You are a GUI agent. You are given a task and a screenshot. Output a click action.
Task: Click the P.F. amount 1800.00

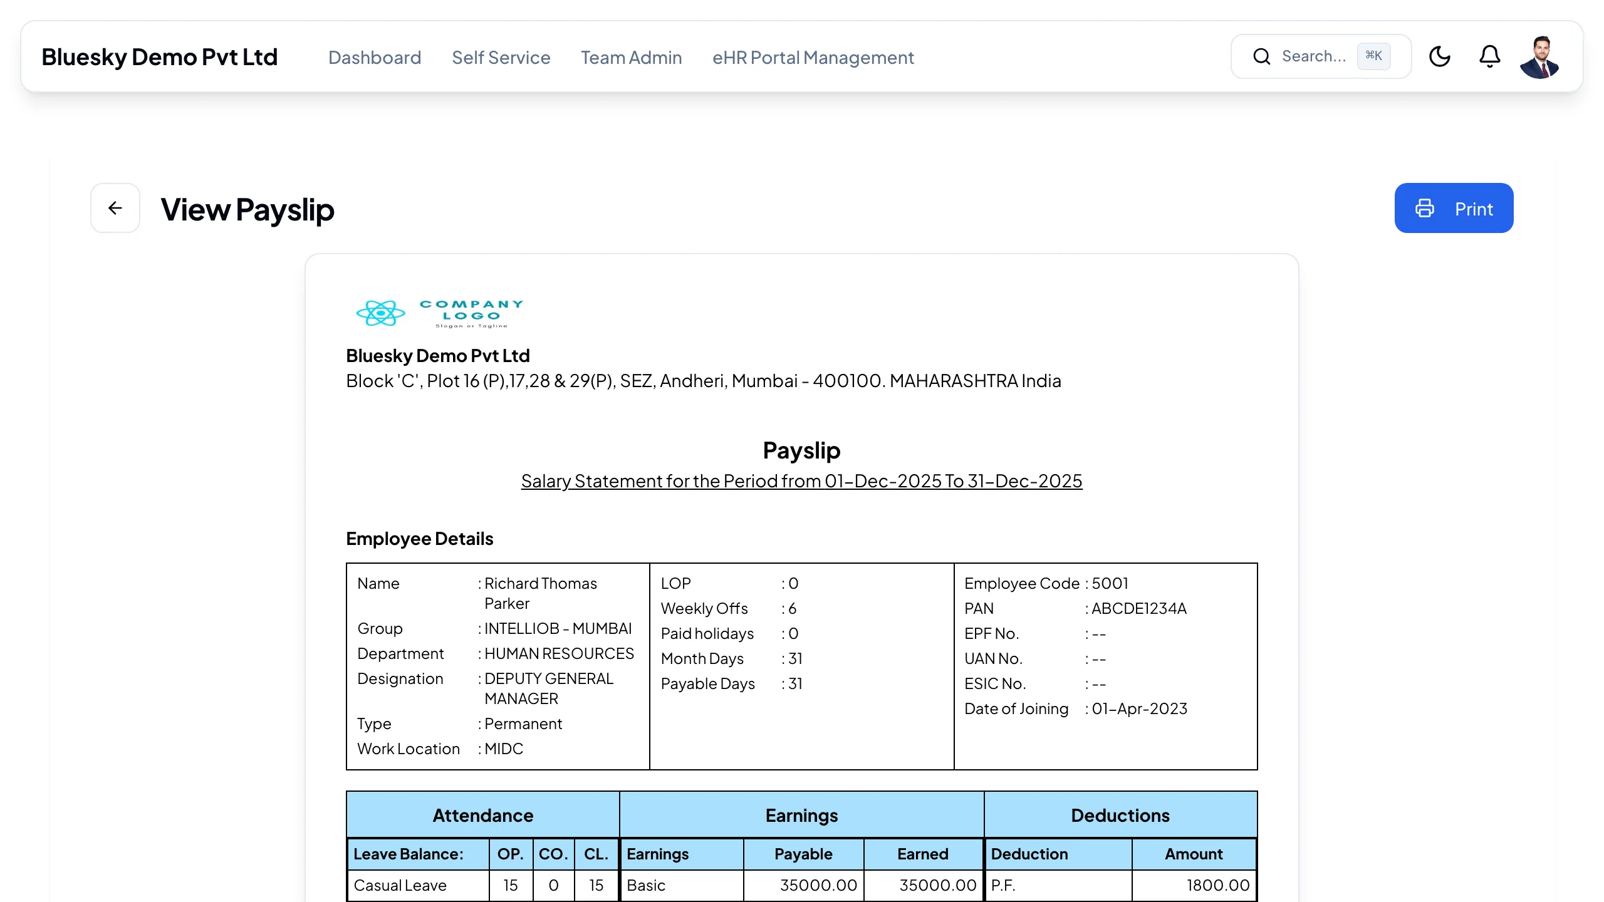pos(1217,885)
